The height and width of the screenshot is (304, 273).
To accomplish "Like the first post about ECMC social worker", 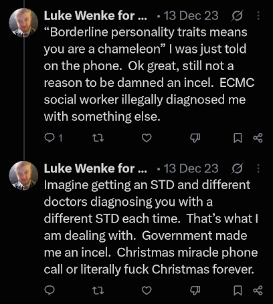I will point(147,138).
